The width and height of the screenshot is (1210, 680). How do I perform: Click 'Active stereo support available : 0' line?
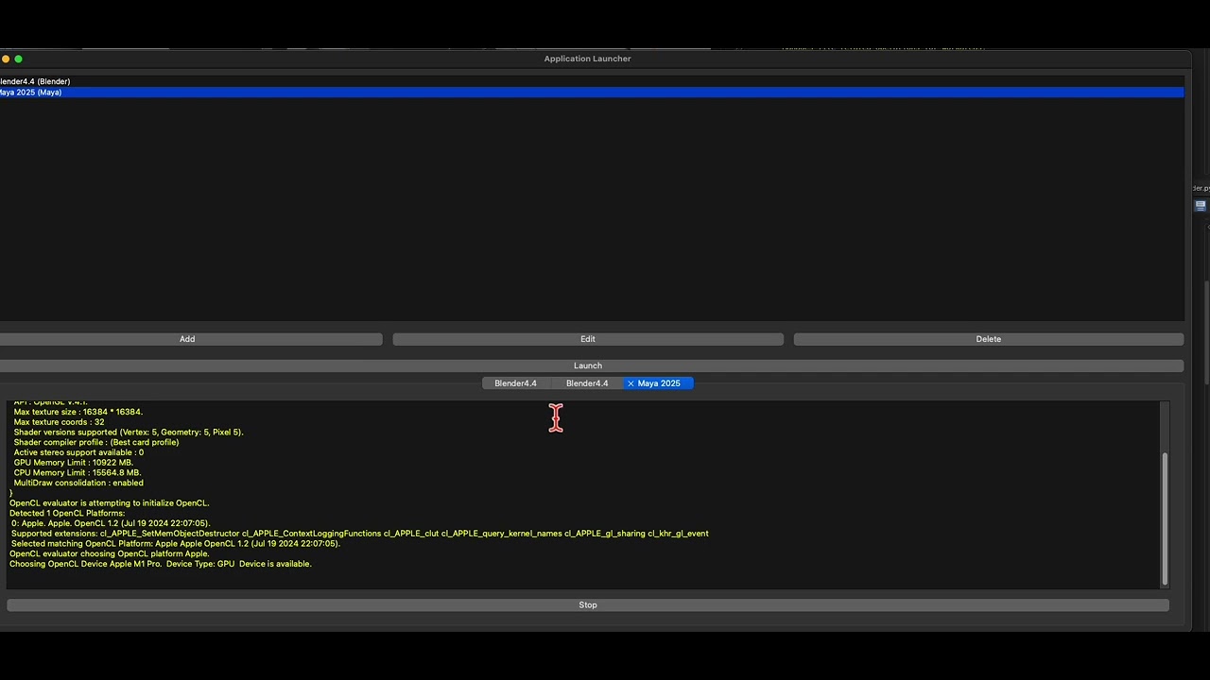[x=78, y=452]
